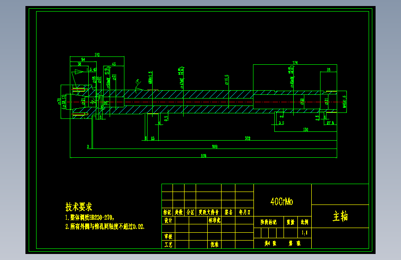401x260 pixels.
Task: Click the 批准 label
Action: (214, 245)
